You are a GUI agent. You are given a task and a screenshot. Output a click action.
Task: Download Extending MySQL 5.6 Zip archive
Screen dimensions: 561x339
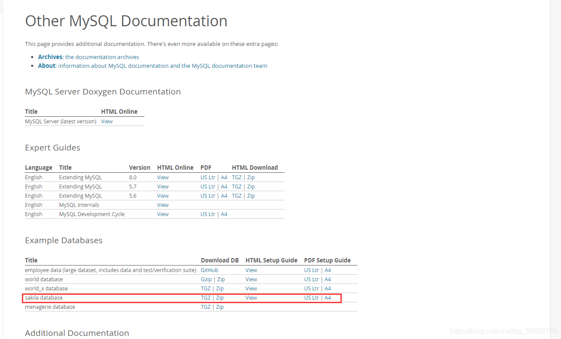coord(251,196)
